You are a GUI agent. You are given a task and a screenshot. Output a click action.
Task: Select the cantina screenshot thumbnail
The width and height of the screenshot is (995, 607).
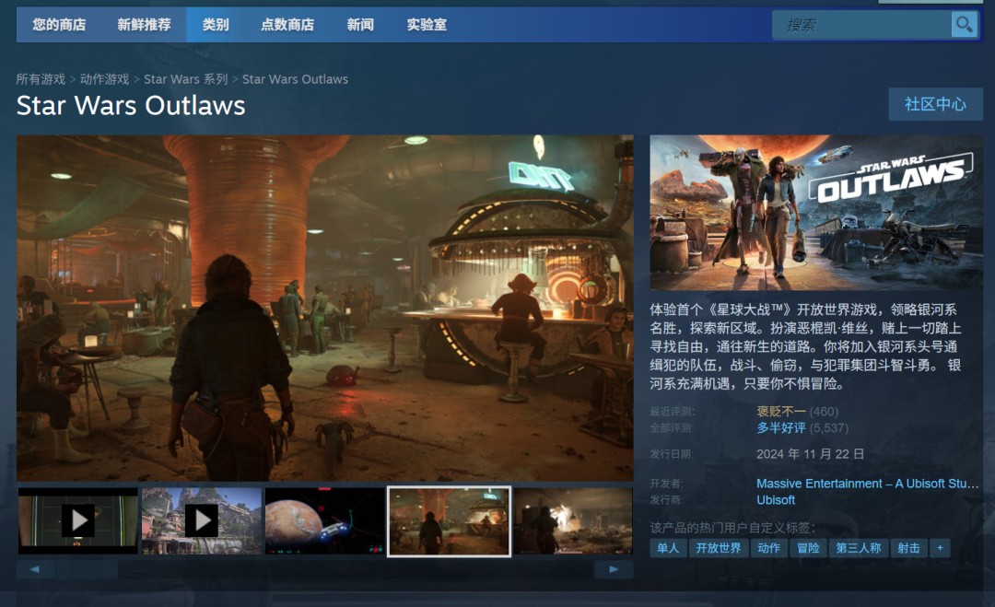pos(449,521)
